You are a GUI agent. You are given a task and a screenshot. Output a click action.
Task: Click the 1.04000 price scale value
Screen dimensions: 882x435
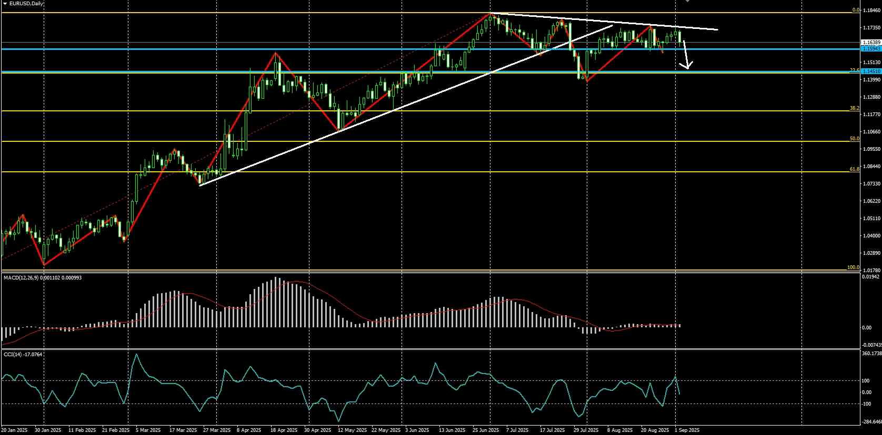click(871, 235)
